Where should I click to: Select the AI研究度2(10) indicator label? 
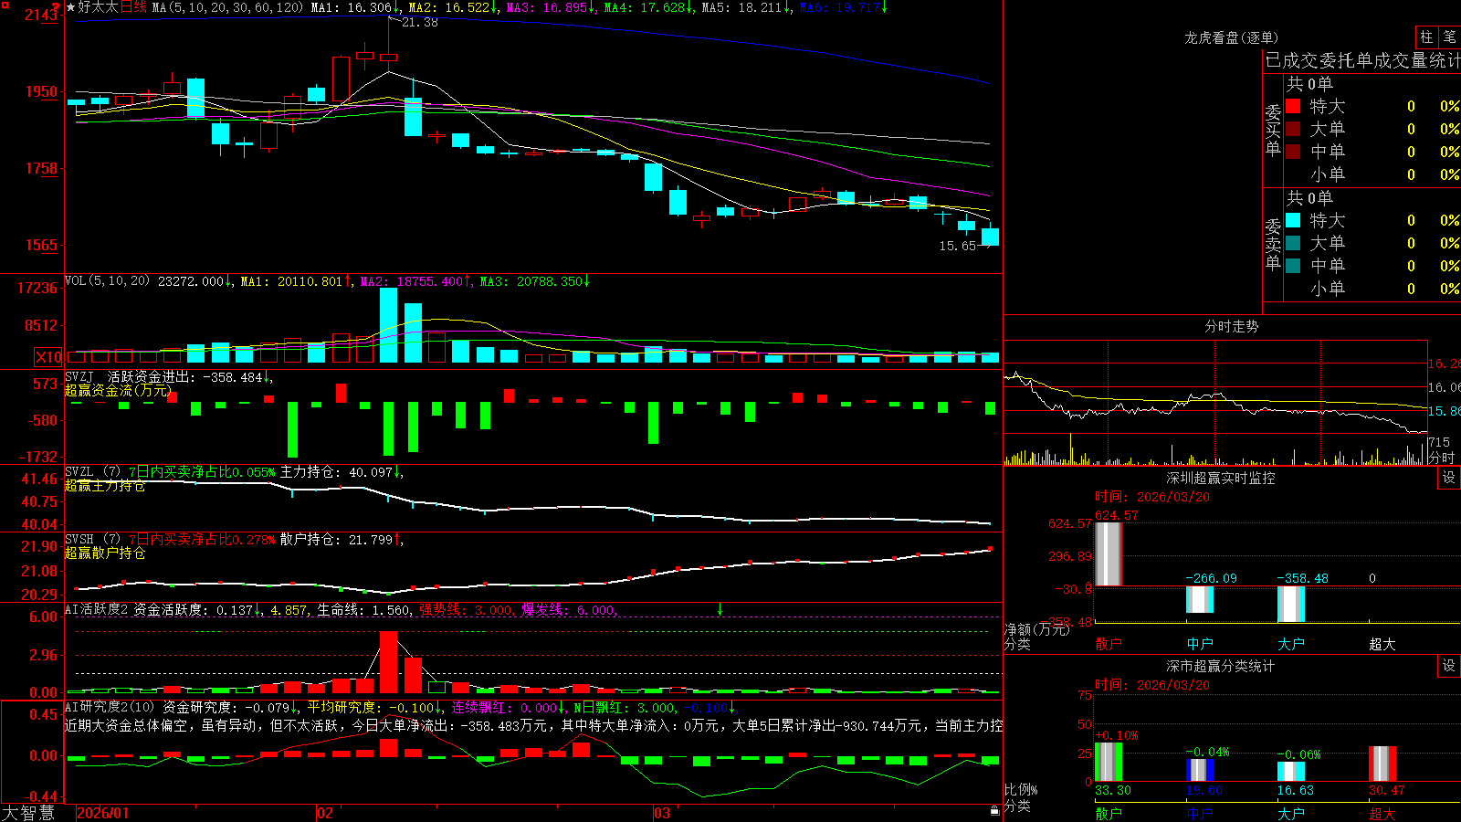click(x=110, y=707)
